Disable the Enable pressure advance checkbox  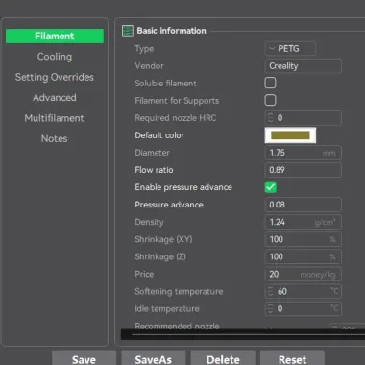coord(271,187)
